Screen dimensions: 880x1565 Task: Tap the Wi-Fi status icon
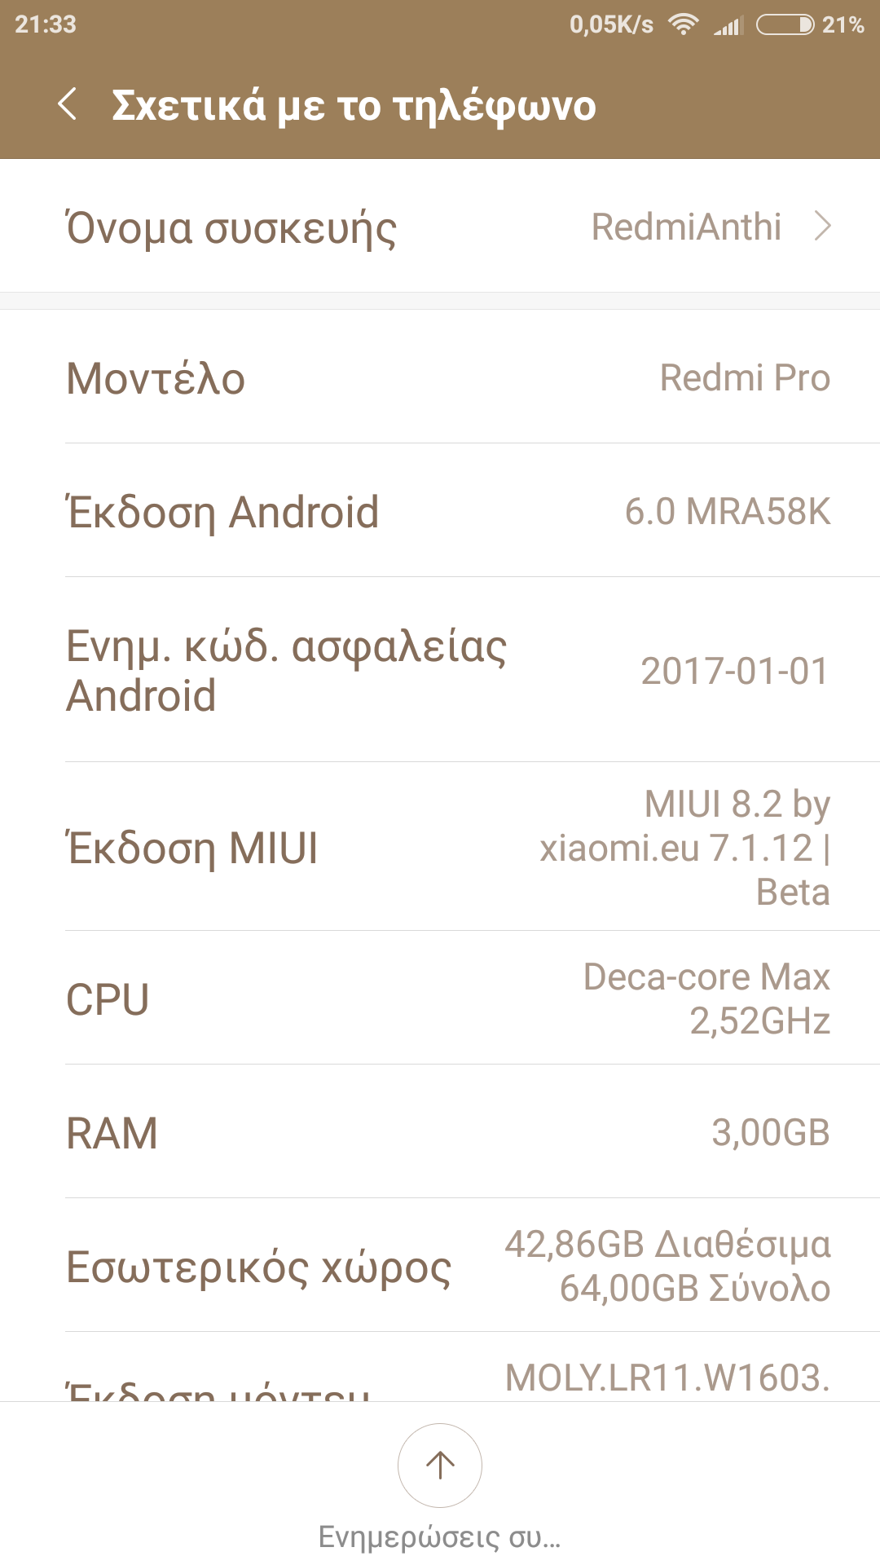[x=683, y=24]
